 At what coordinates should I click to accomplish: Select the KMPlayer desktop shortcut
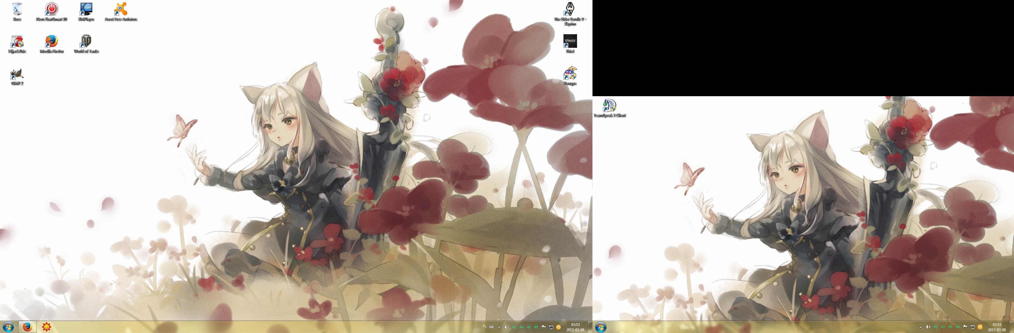tap(86, 12)
